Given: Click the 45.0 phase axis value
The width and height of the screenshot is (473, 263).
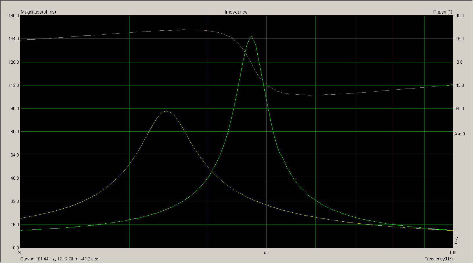Looking at the screenshot, I should [460, 39].
